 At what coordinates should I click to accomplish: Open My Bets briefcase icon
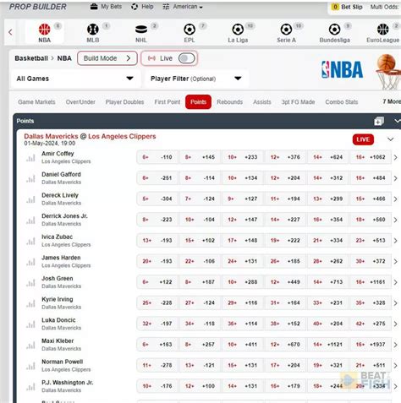tap(94, 7)
